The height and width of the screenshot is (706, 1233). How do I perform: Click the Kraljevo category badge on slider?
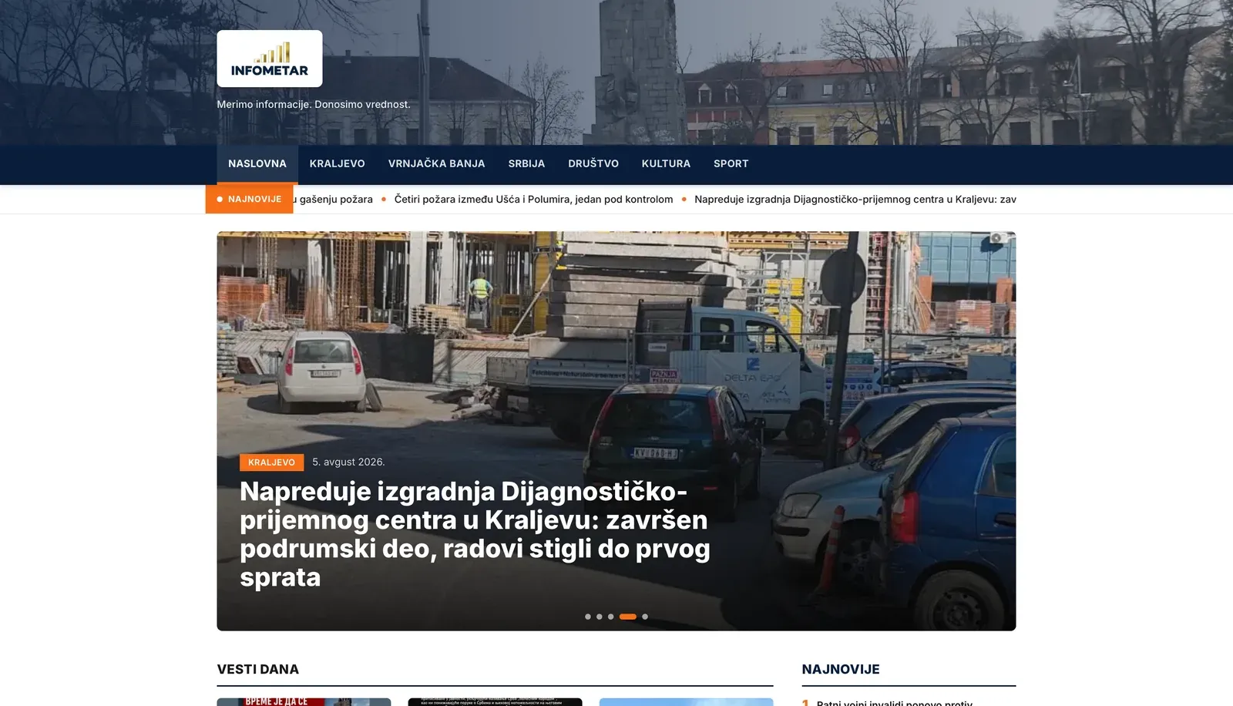click(272, 462)
